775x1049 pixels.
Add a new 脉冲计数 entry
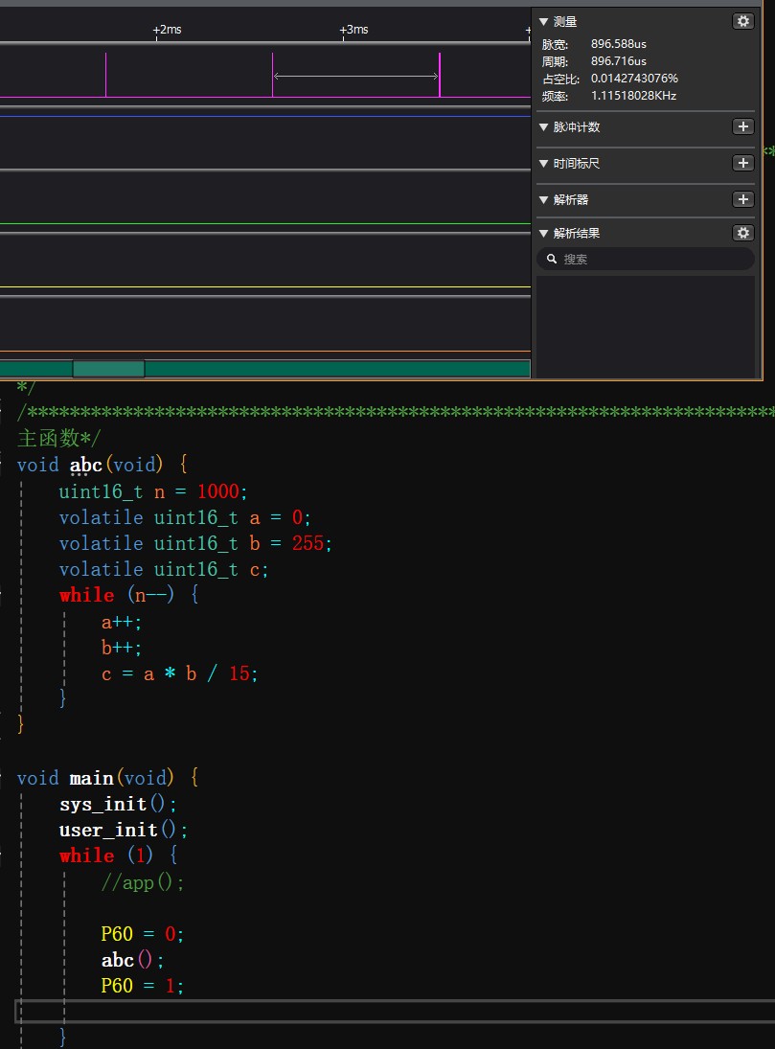click(x=742, y=126)
